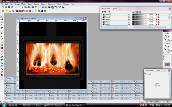Click the Layer Palette vertical scrollbar thumb
The width and height of the screenshot is (172, 107).
tap(169, 17)
